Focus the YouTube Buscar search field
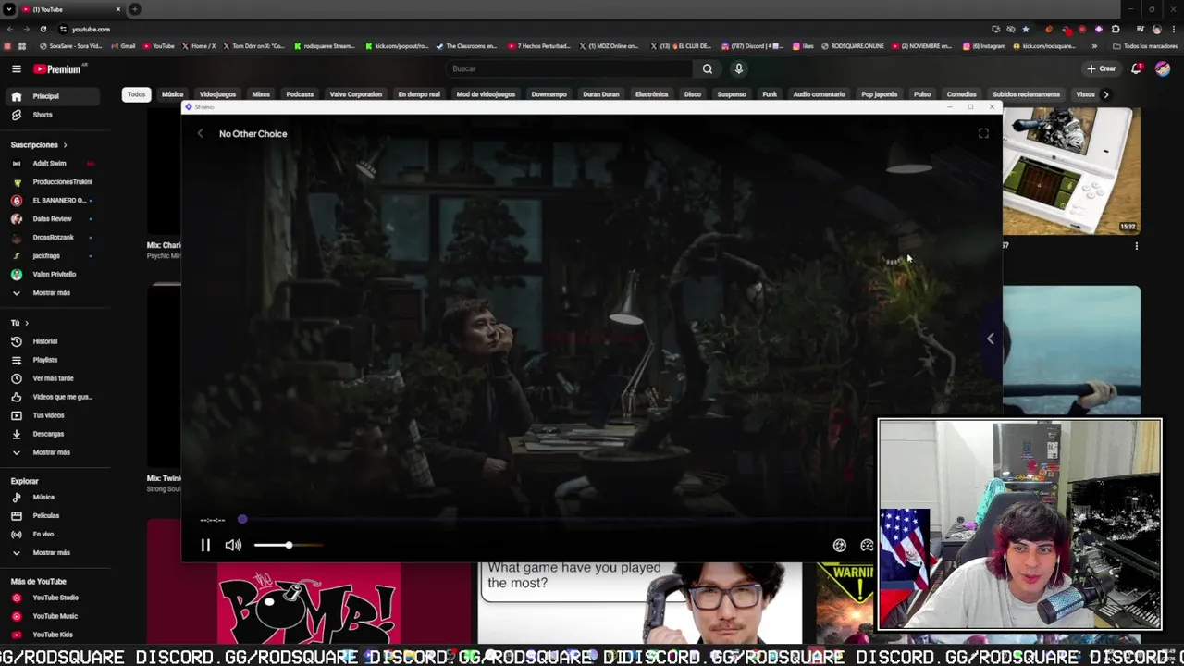The height and width of the screenshot is (666, 1184). (569, 68)
